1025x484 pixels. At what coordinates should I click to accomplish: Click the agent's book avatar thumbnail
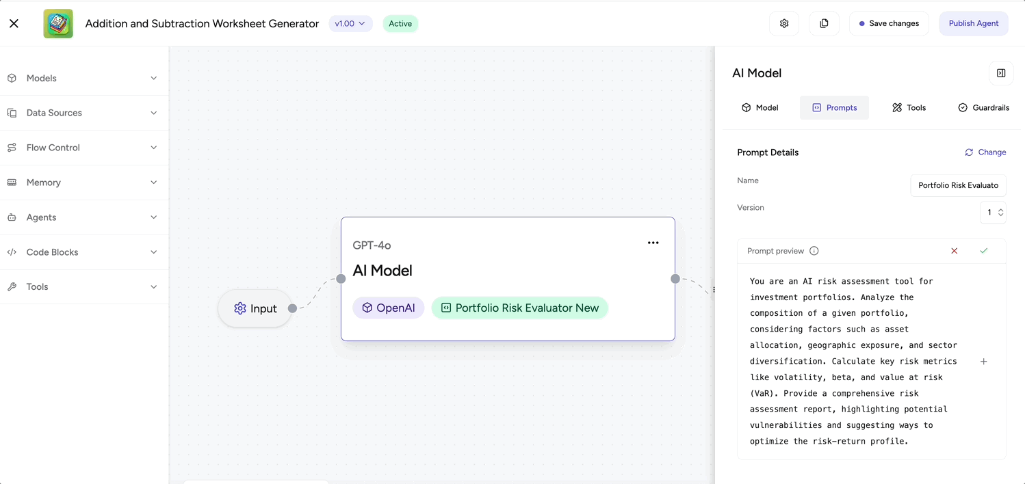(58, 23)
